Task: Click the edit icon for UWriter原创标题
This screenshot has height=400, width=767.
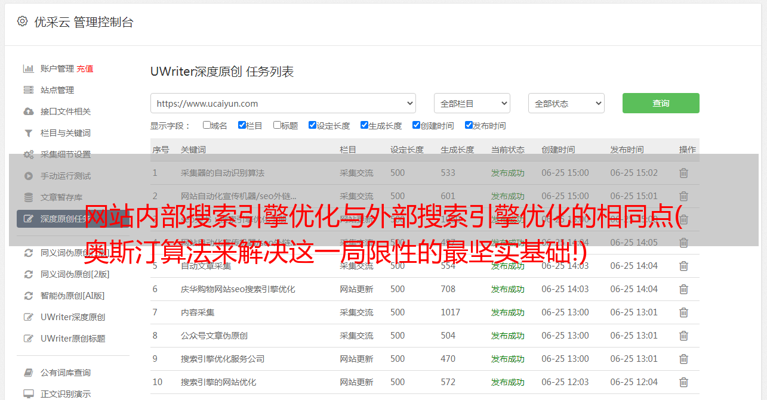Action: (x=28, y=339)
